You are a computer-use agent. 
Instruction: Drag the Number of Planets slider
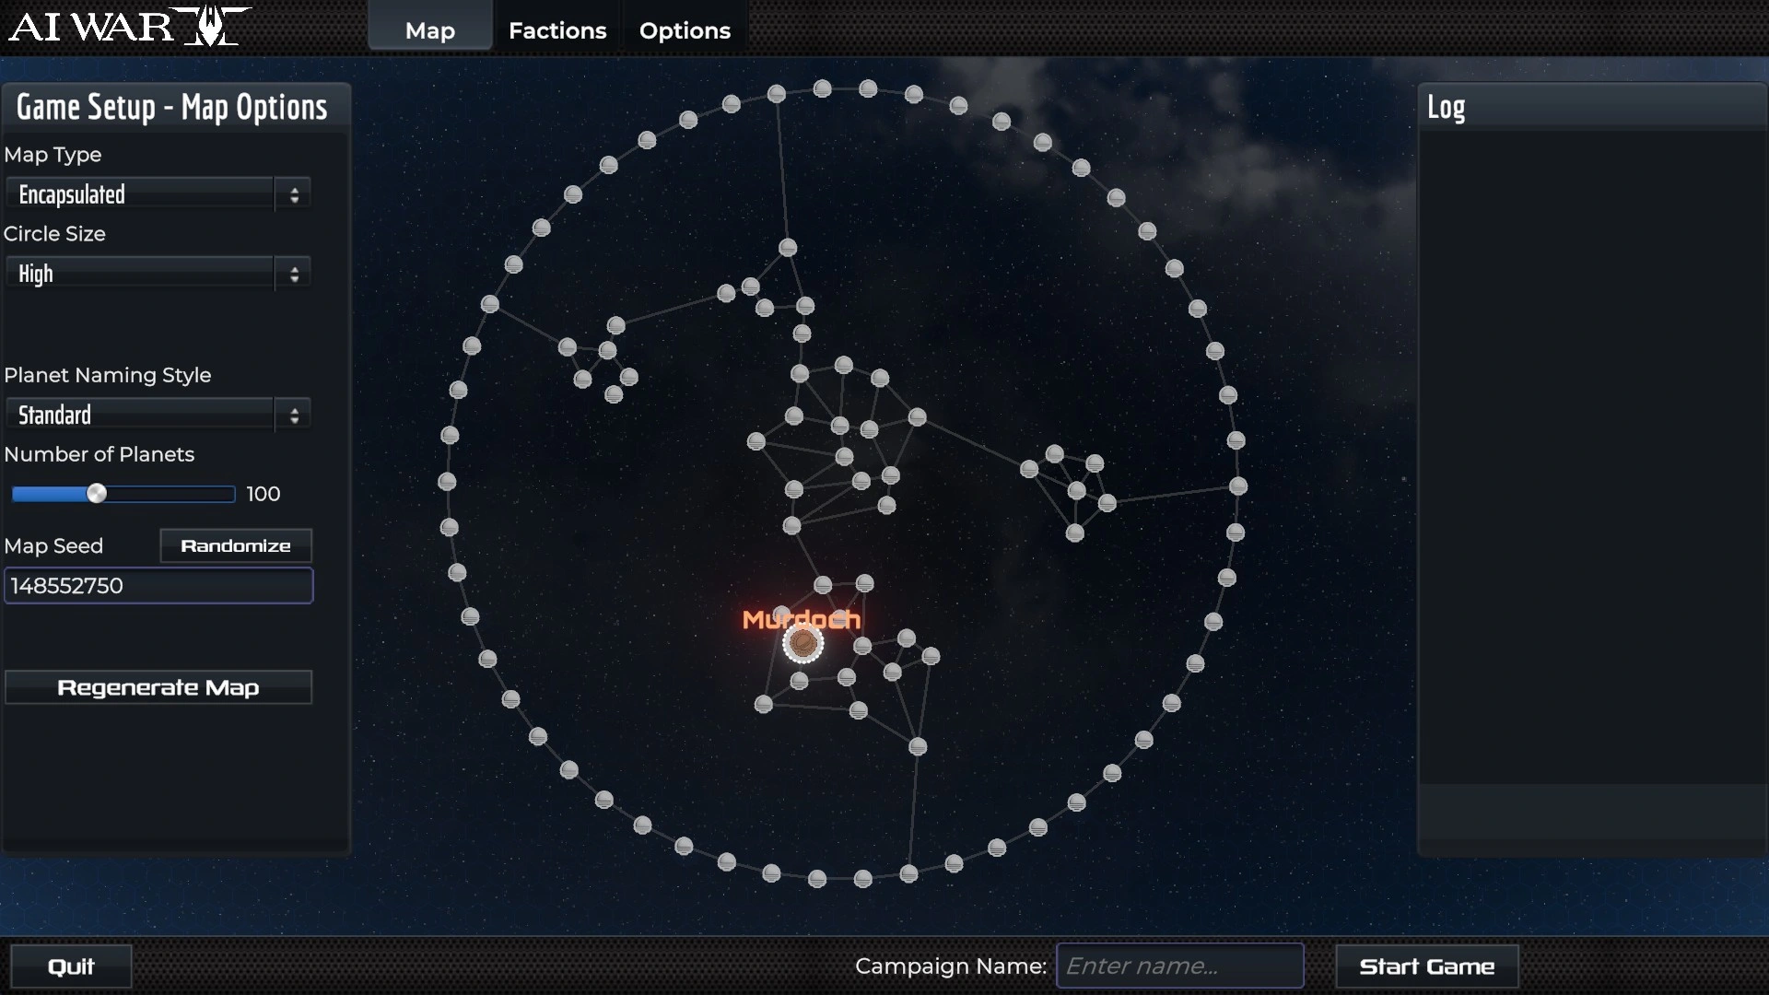click(x=96, y=492)
